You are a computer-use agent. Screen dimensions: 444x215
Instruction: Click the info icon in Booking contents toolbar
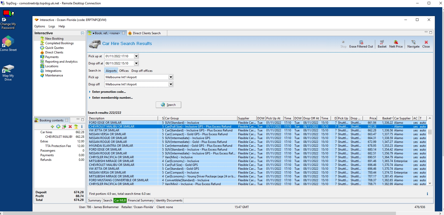click(82, 127)
